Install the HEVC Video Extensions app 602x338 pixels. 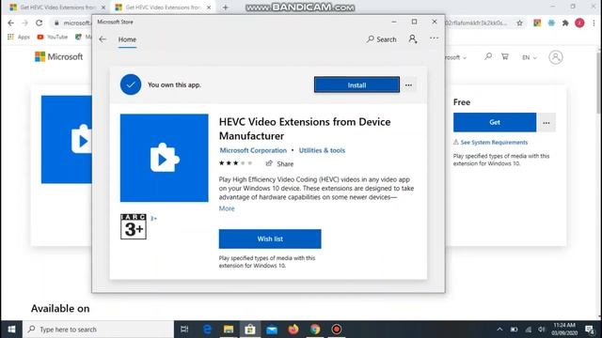point(356,85)
